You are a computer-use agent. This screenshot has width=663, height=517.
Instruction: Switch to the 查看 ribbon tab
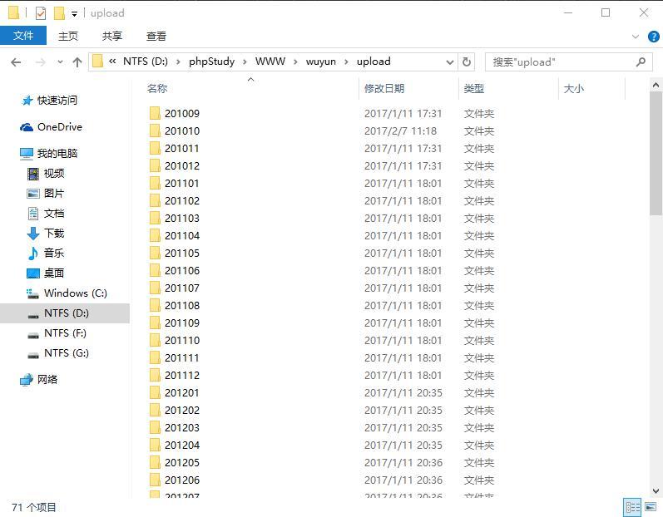(x=156, y=37)
